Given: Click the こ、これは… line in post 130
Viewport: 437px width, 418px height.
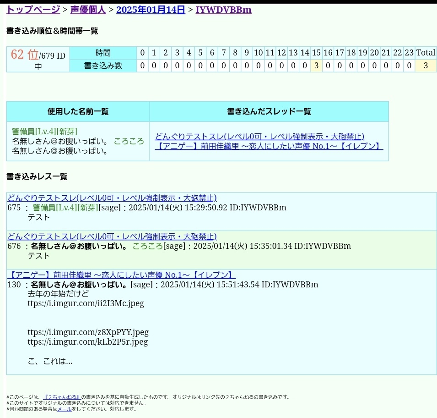Looking at the screenshot, I should [x=50, y=361].
